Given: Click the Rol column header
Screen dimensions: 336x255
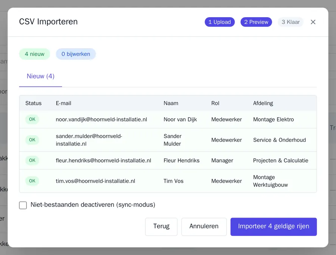Looking at the screenshot, I should [215, 103].
